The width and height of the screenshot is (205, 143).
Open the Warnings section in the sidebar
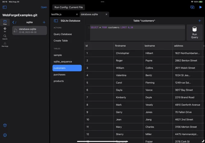(x=5, y=45)
